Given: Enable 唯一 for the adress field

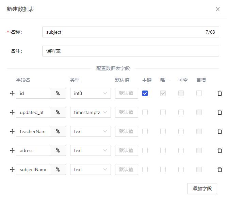Looking at the screenshot, I should click(x=163, y=150).
